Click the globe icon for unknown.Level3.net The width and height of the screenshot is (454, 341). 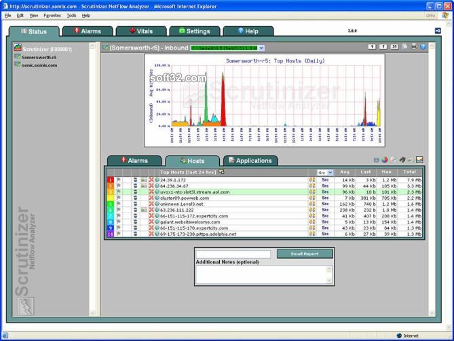click(157, 204)
